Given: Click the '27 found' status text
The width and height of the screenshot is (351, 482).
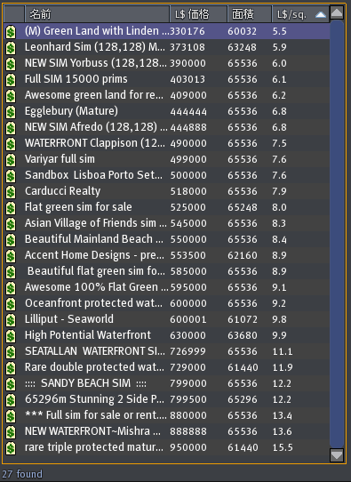Looking at the screenshot, I should click(x=22, y=474).
